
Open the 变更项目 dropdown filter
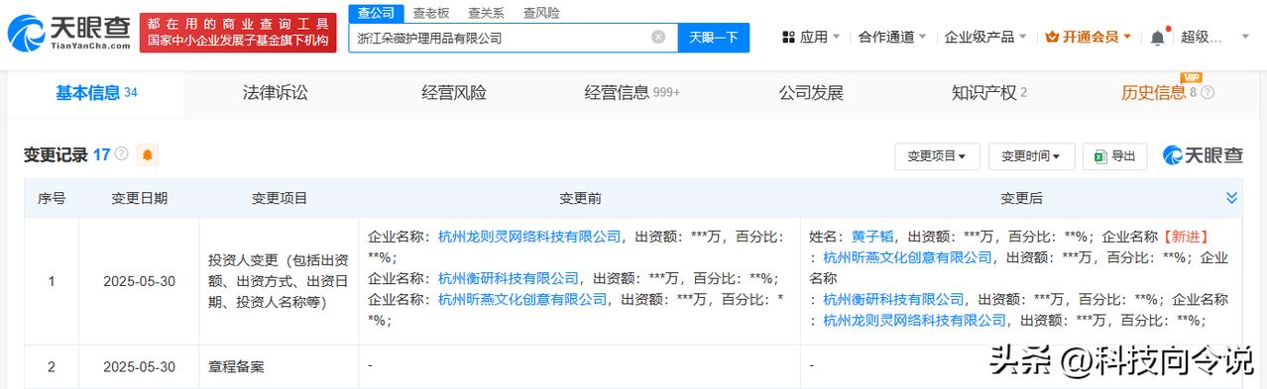point(937,156)
